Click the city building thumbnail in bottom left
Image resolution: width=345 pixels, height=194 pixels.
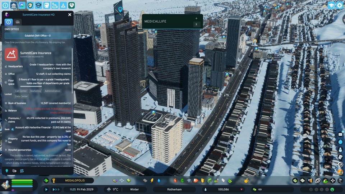pos(5,185)
